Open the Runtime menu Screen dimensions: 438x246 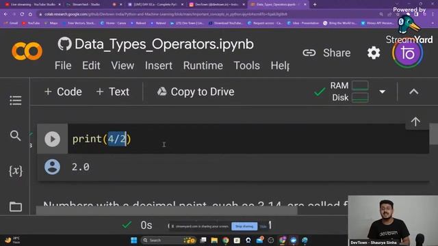[x=203, y=66]
